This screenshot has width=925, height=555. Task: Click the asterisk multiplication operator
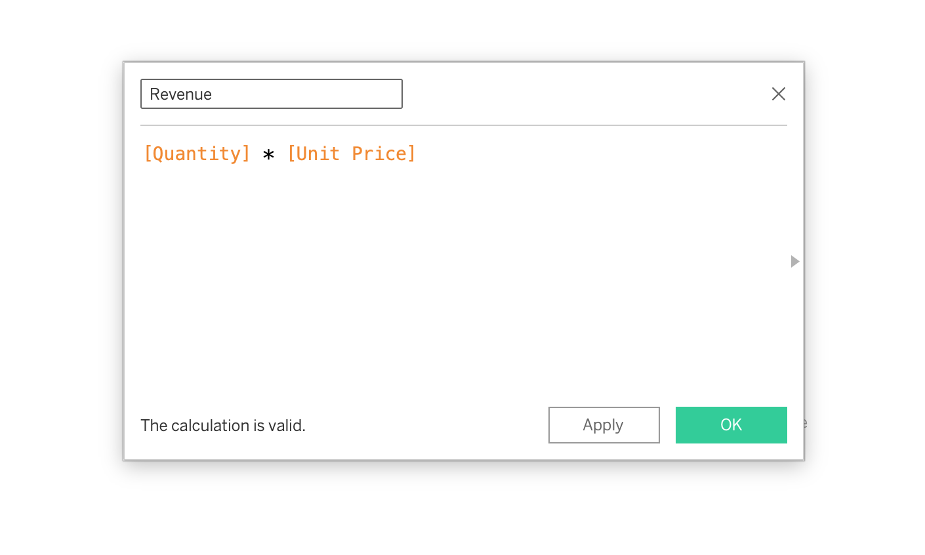coord(268,155)
